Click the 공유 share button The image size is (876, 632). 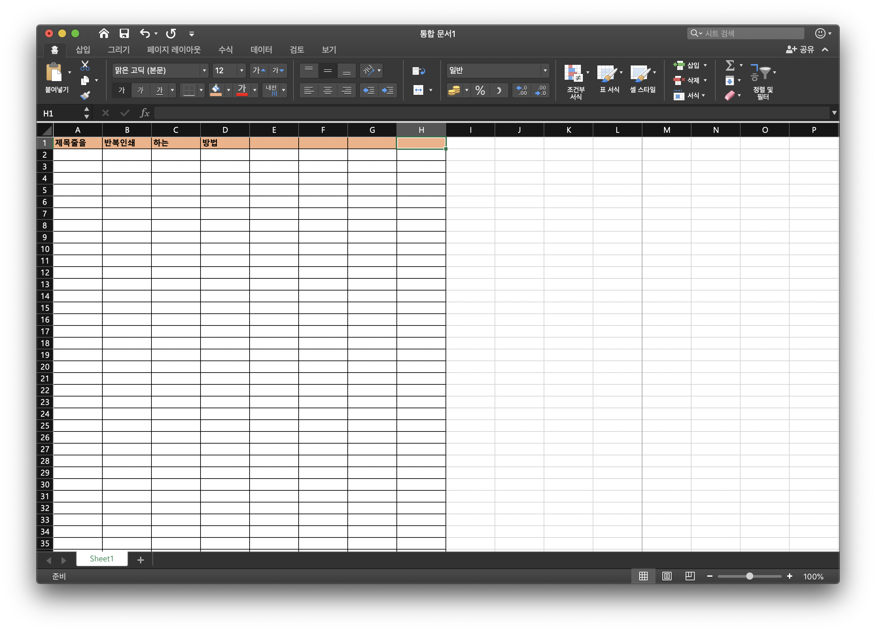(x=801, y=49)
